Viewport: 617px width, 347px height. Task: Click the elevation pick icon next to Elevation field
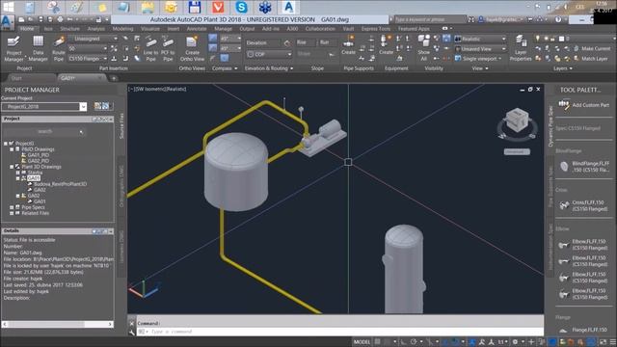[287, 42]
